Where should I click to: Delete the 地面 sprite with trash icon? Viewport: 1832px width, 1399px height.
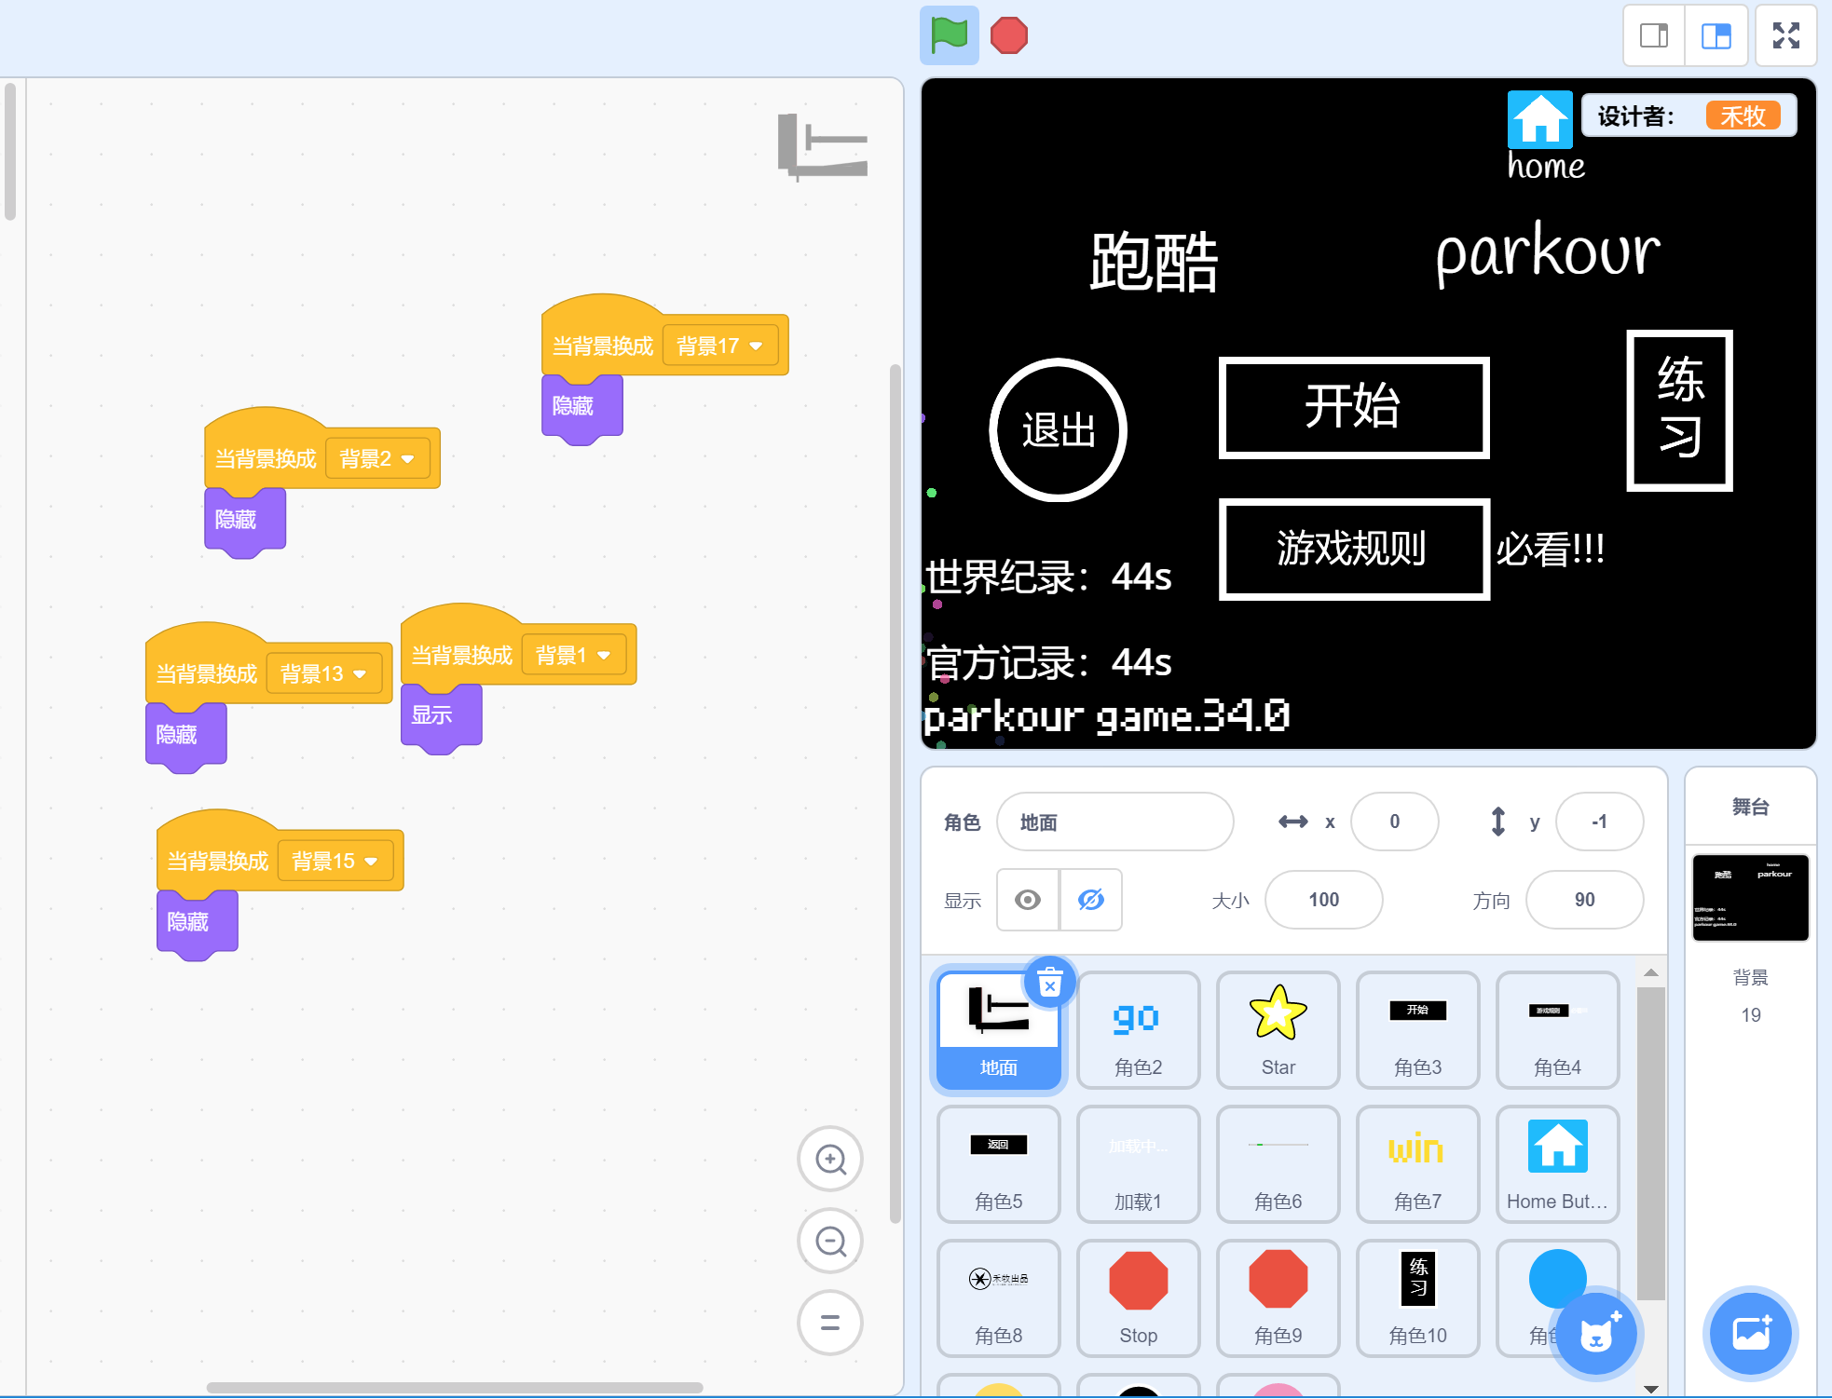tap(1050, 983)
